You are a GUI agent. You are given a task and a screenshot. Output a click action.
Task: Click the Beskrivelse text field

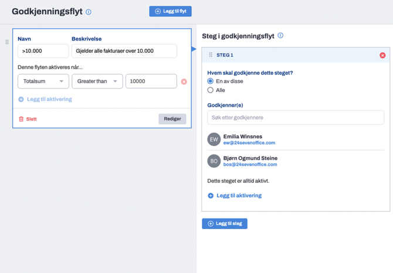coord(124,51)
